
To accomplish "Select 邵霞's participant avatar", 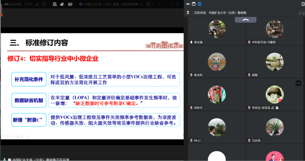I will tap(274, 62).
